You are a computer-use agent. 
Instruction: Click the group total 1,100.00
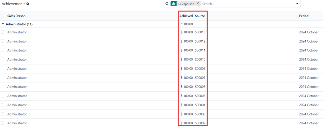187,24
